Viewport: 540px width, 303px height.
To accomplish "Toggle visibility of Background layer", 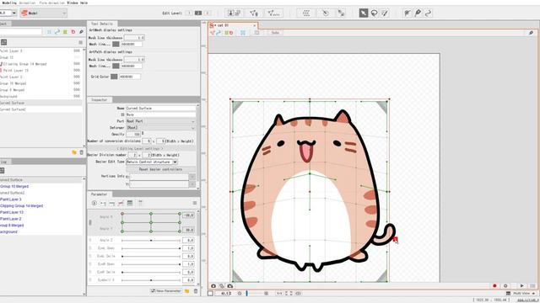I will pyautogui.click(x=77, y=96).
